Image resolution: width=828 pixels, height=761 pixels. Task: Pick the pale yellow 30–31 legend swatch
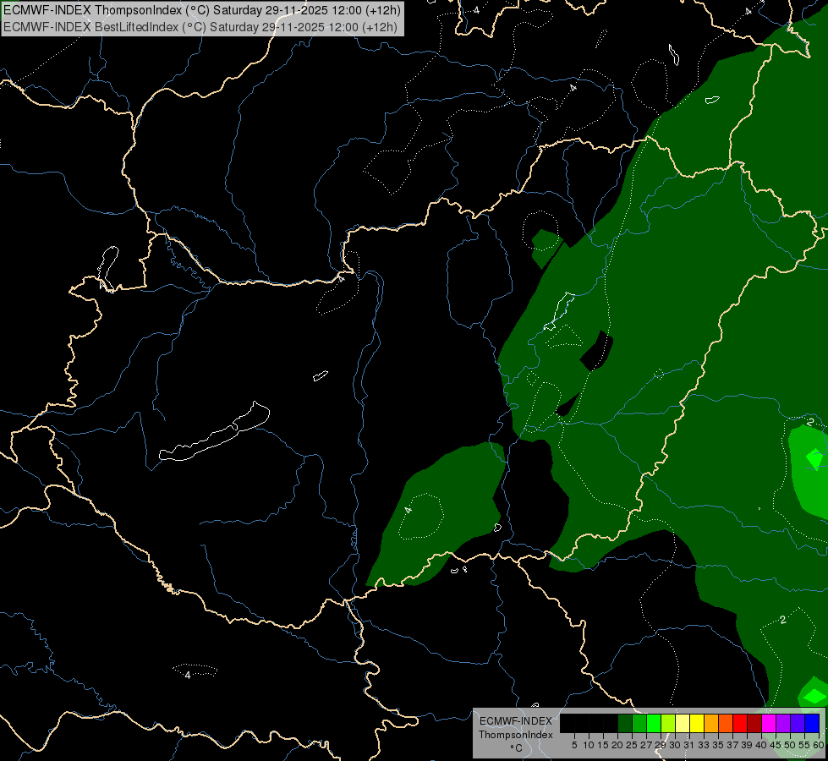(x=683, y=723)
